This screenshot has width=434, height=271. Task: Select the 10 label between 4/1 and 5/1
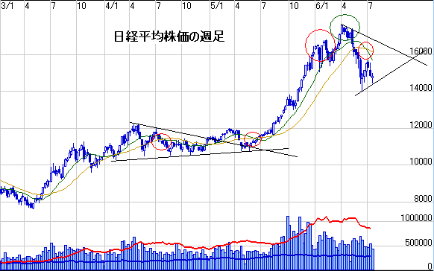tap(187, 6)
